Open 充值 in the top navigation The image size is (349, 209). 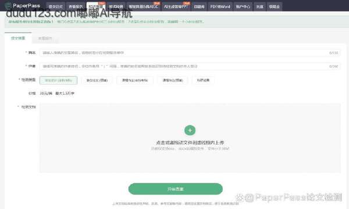259,6
